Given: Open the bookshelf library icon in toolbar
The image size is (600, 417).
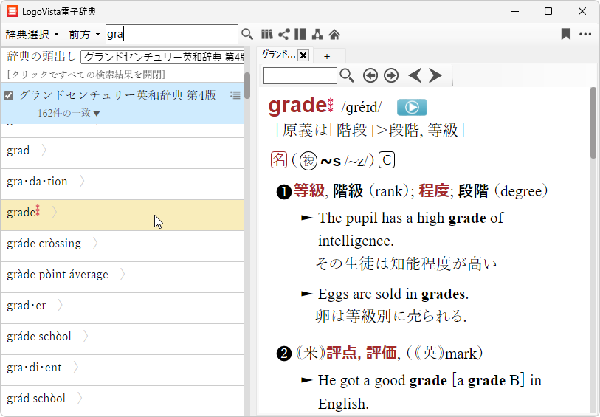Looking at the screenshot, I should [x=267, y=34].
